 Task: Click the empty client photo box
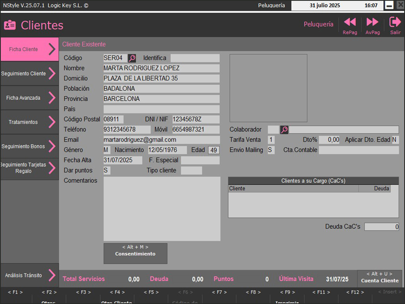[268, 88]
